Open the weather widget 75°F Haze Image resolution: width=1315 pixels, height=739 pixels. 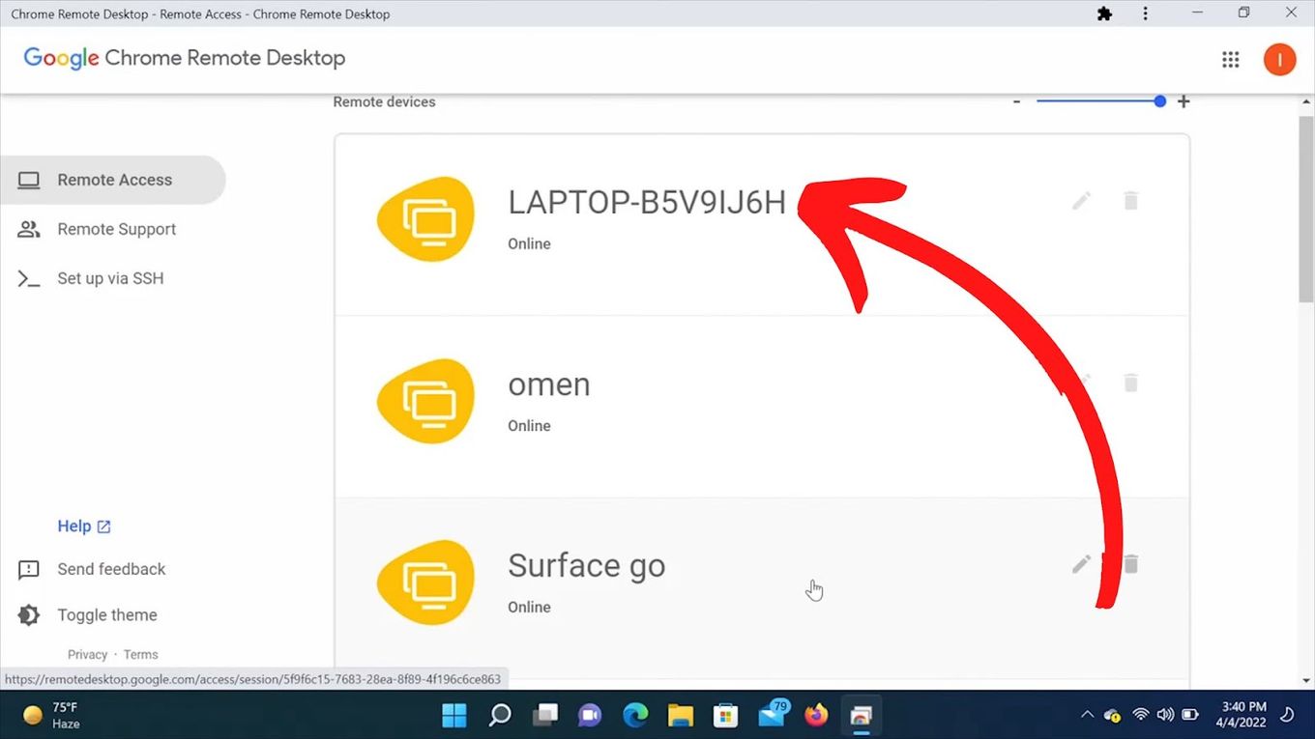[52, 715]
